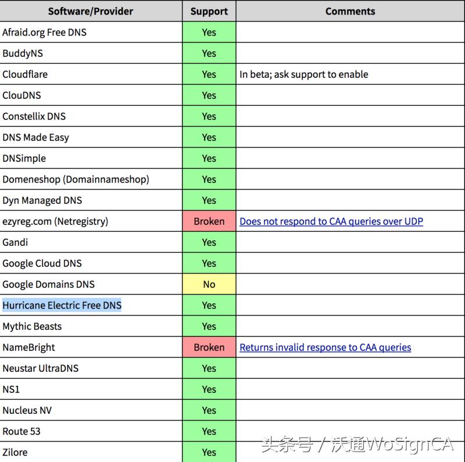
Task: Open the 'Does not respond to CAA queries over UDP' link
Action: (x=331, y=221)
